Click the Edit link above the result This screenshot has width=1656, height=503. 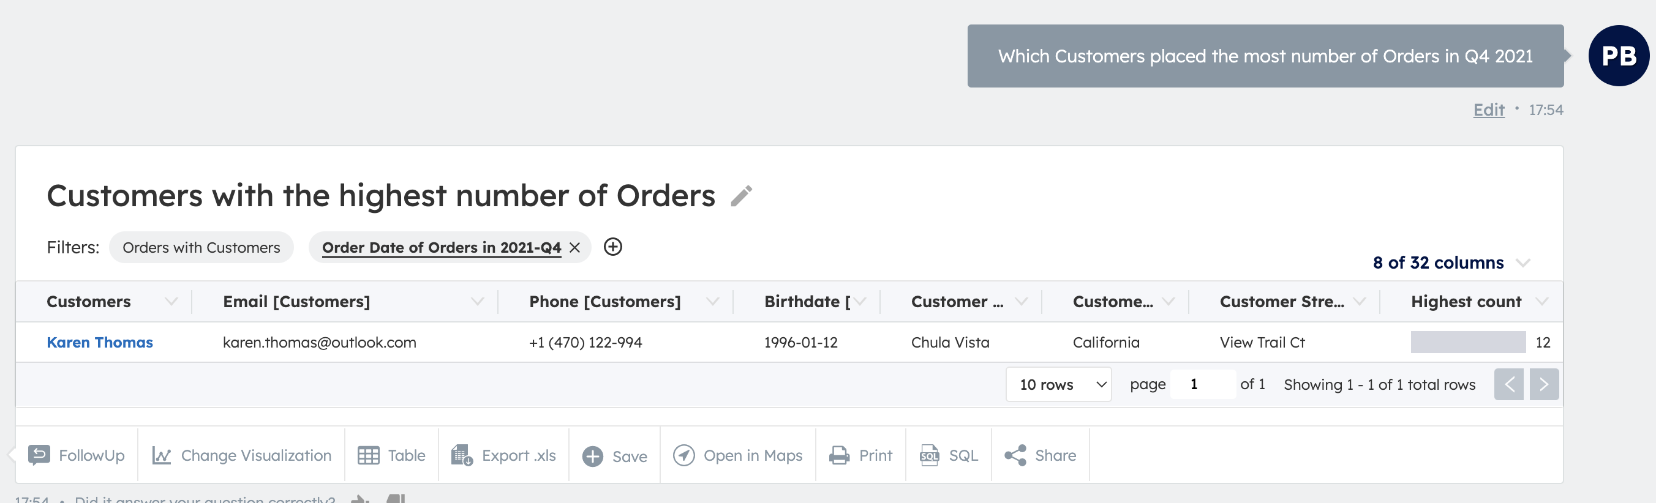(1488, 110)
